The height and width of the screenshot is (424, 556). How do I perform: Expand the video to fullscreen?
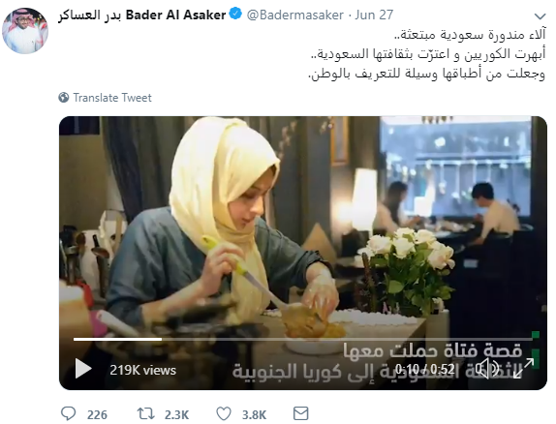coord(524,368)
